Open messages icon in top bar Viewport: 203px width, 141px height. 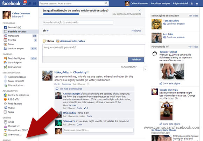click(30, 3)
